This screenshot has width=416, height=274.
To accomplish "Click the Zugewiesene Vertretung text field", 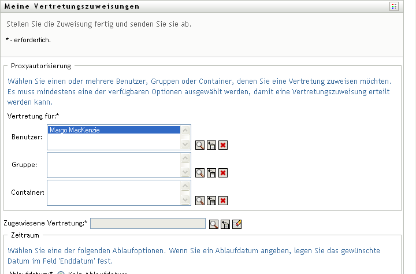I will tap(148, 224).
